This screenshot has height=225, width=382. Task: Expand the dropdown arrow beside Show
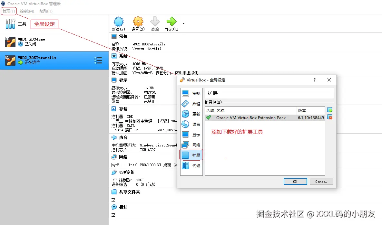coord(183,23)
